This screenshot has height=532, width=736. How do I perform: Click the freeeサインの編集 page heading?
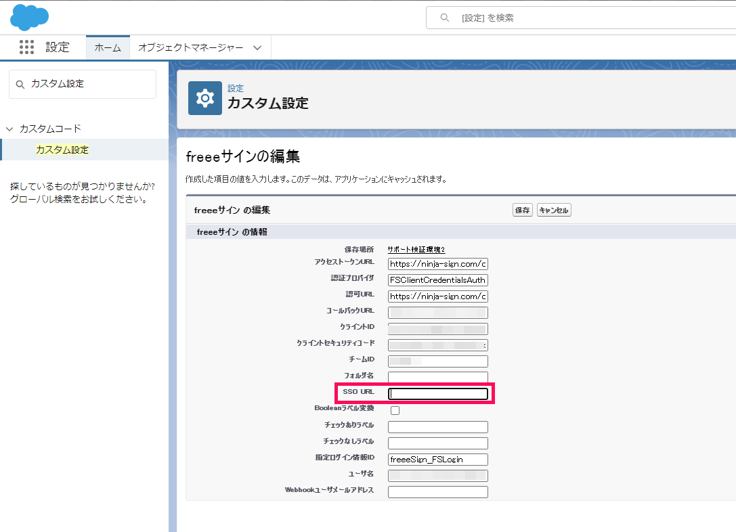pyautogui.click(x=242, y=156)
